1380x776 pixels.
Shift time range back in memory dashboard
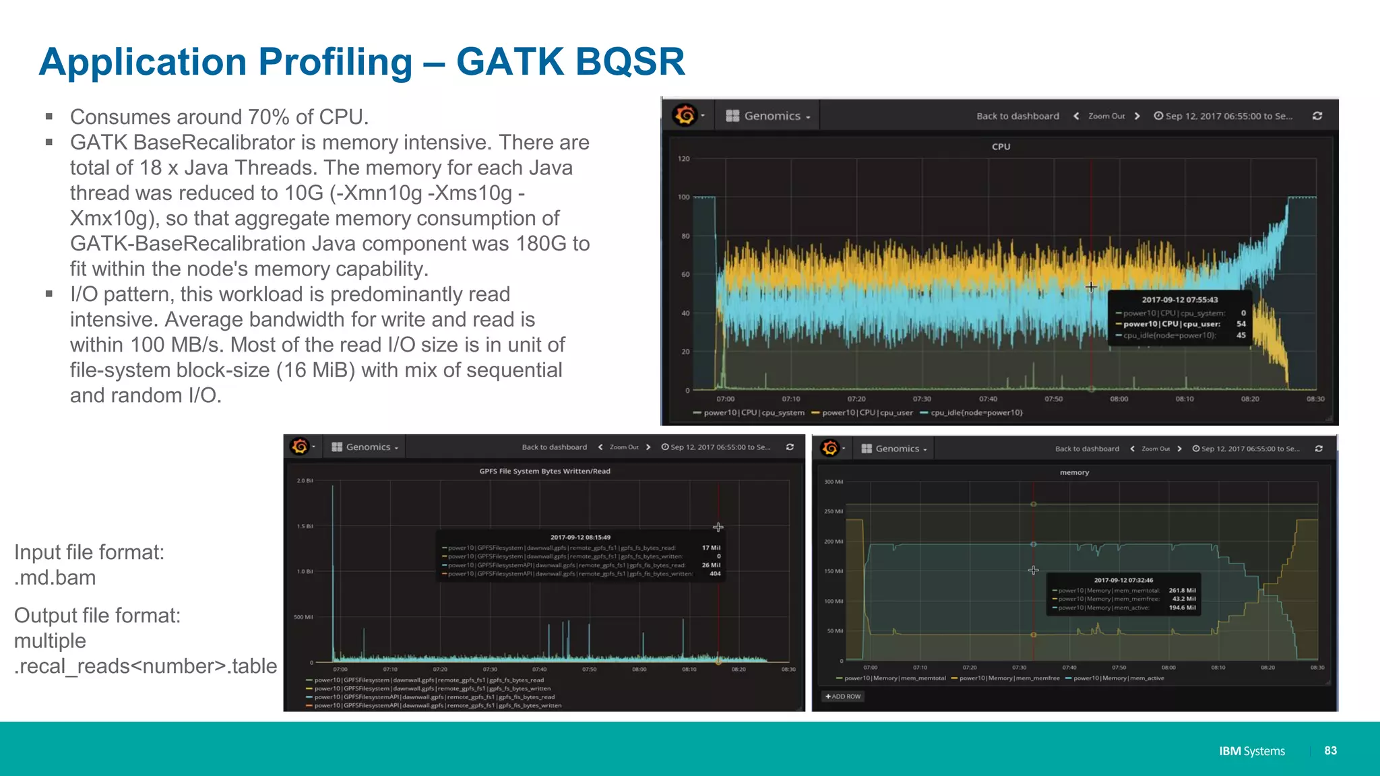point(1132,449)
